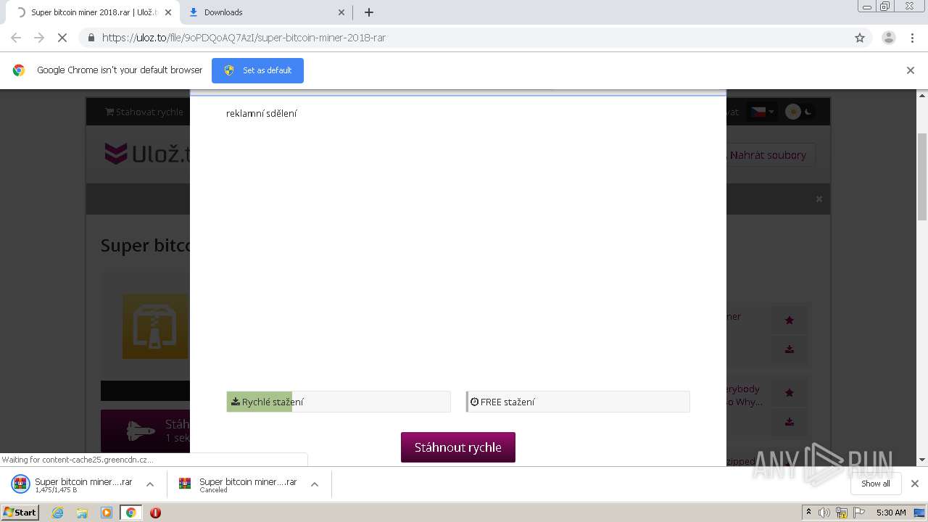928x522 pixels.
Task: Switch to the Downloads tab
Action: pyautogui.click(x=265, y=12)
